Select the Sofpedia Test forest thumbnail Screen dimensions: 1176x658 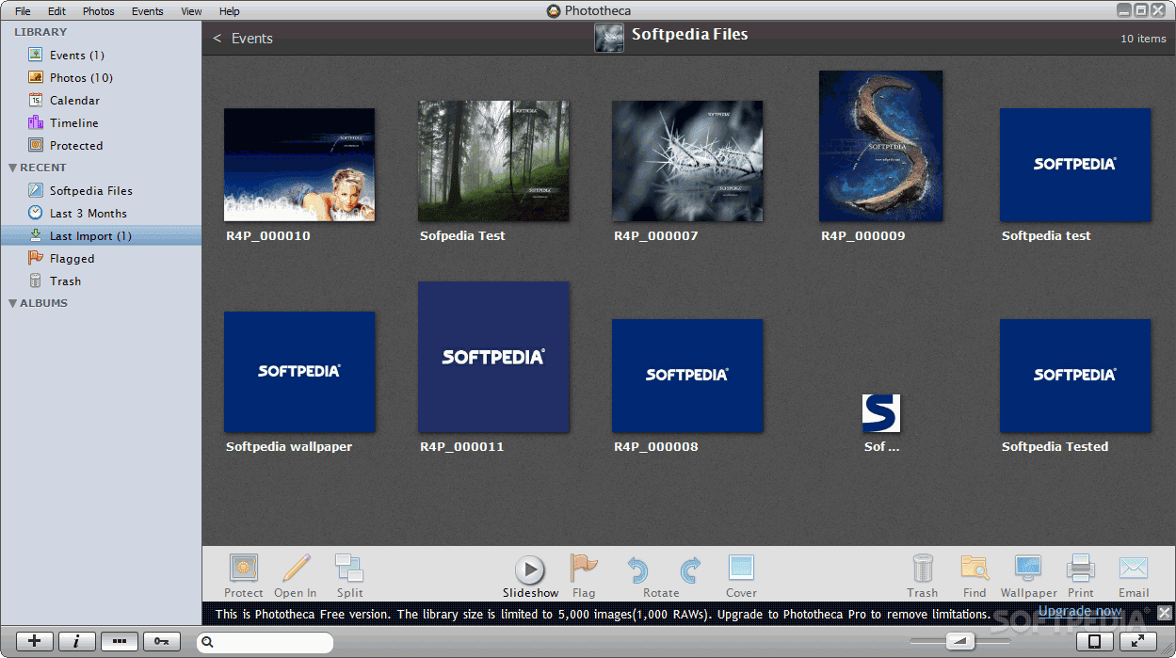coord(493,161)
